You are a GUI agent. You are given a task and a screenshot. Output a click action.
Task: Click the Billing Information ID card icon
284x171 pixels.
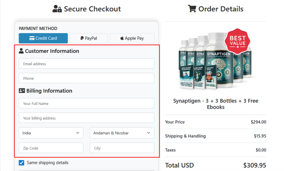tap(22, 91)
